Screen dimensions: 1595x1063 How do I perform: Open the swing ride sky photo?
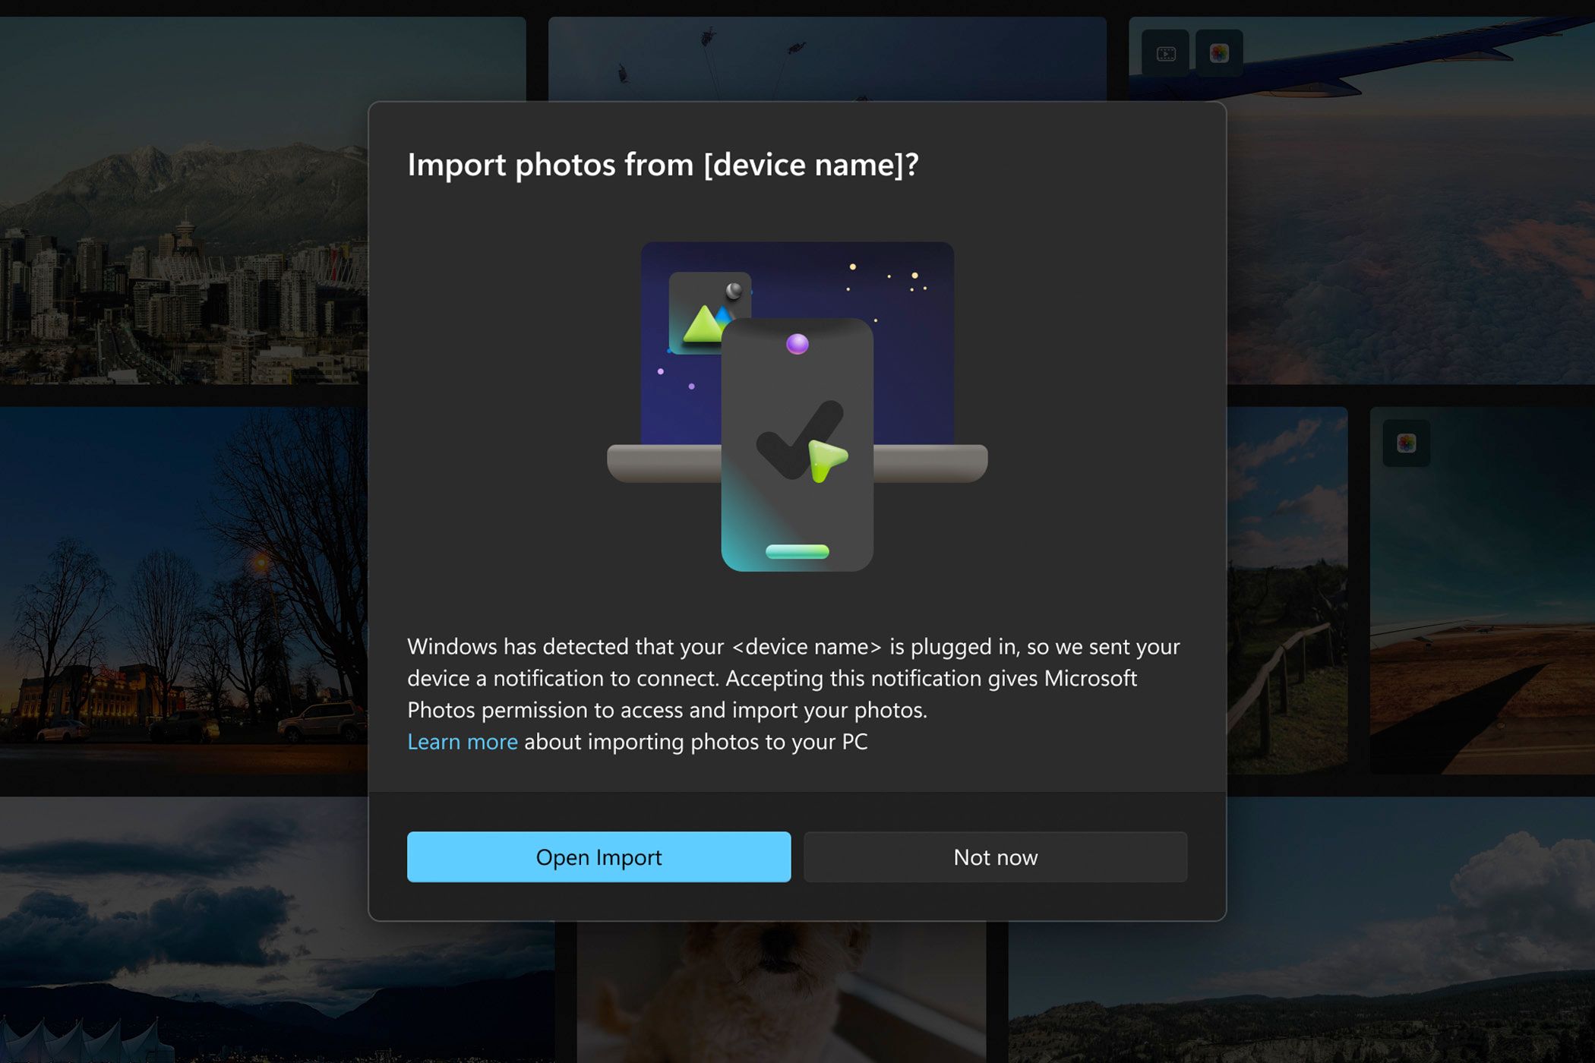[826, 57]
